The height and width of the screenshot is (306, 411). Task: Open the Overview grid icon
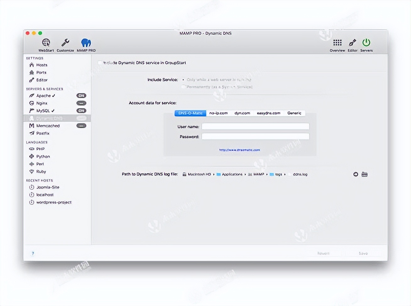[x=337, y=42]
